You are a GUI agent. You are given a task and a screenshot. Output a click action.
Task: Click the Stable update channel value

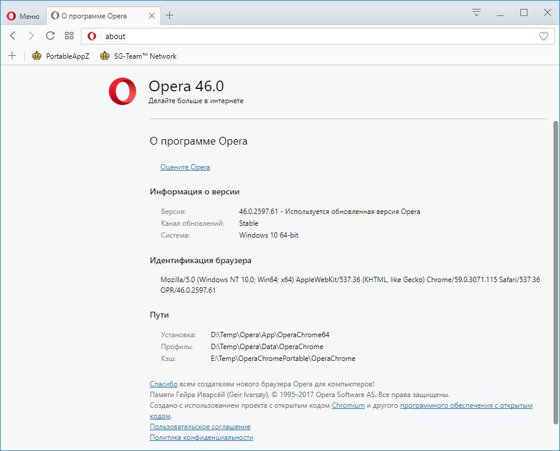point(249,223)
